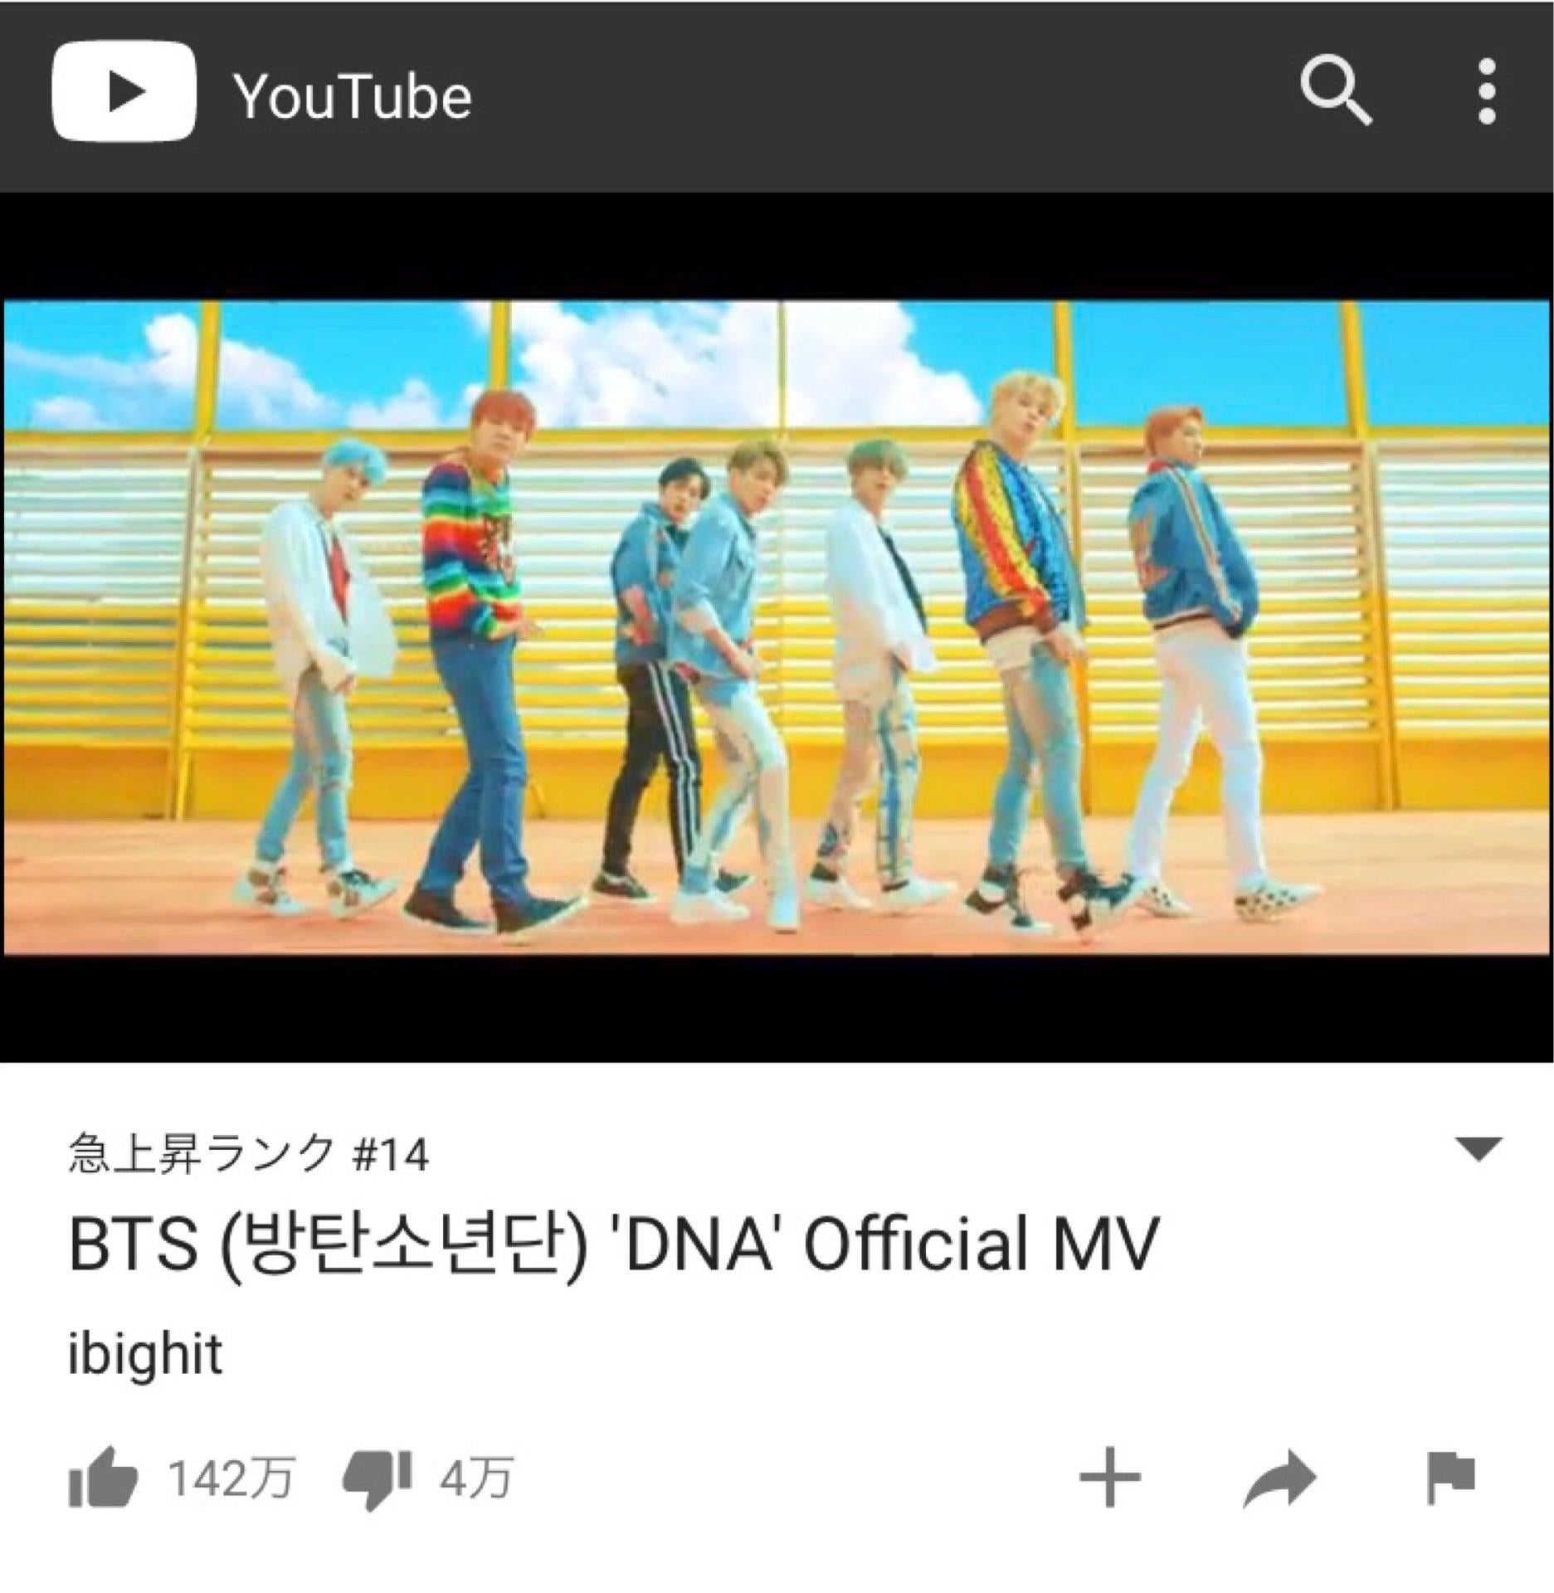This screenshot has height=1593, width=1554.
Task: Expand video description with triangle arrow
Action: tap(1479, 1149)
